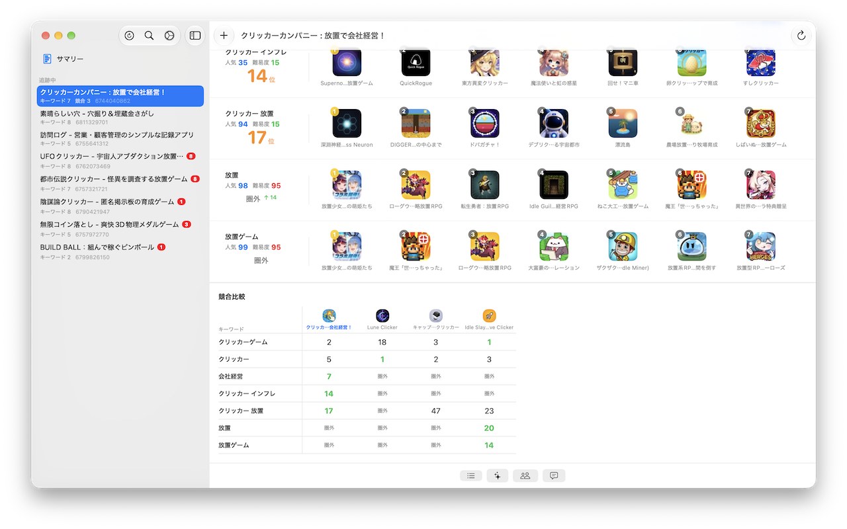Select 素晴らしい穴 app in the sidebar
This screenshot has width=847, height=529.
point(120,117)
